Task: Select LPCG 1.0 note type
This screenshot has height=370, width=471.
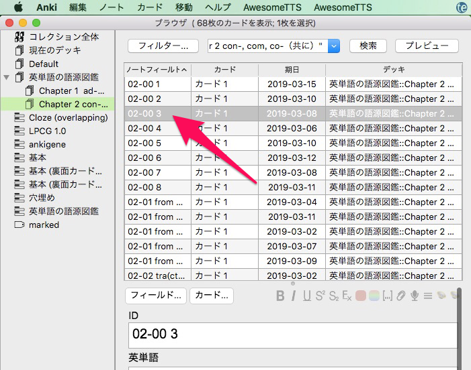Action: coord(40,131)
